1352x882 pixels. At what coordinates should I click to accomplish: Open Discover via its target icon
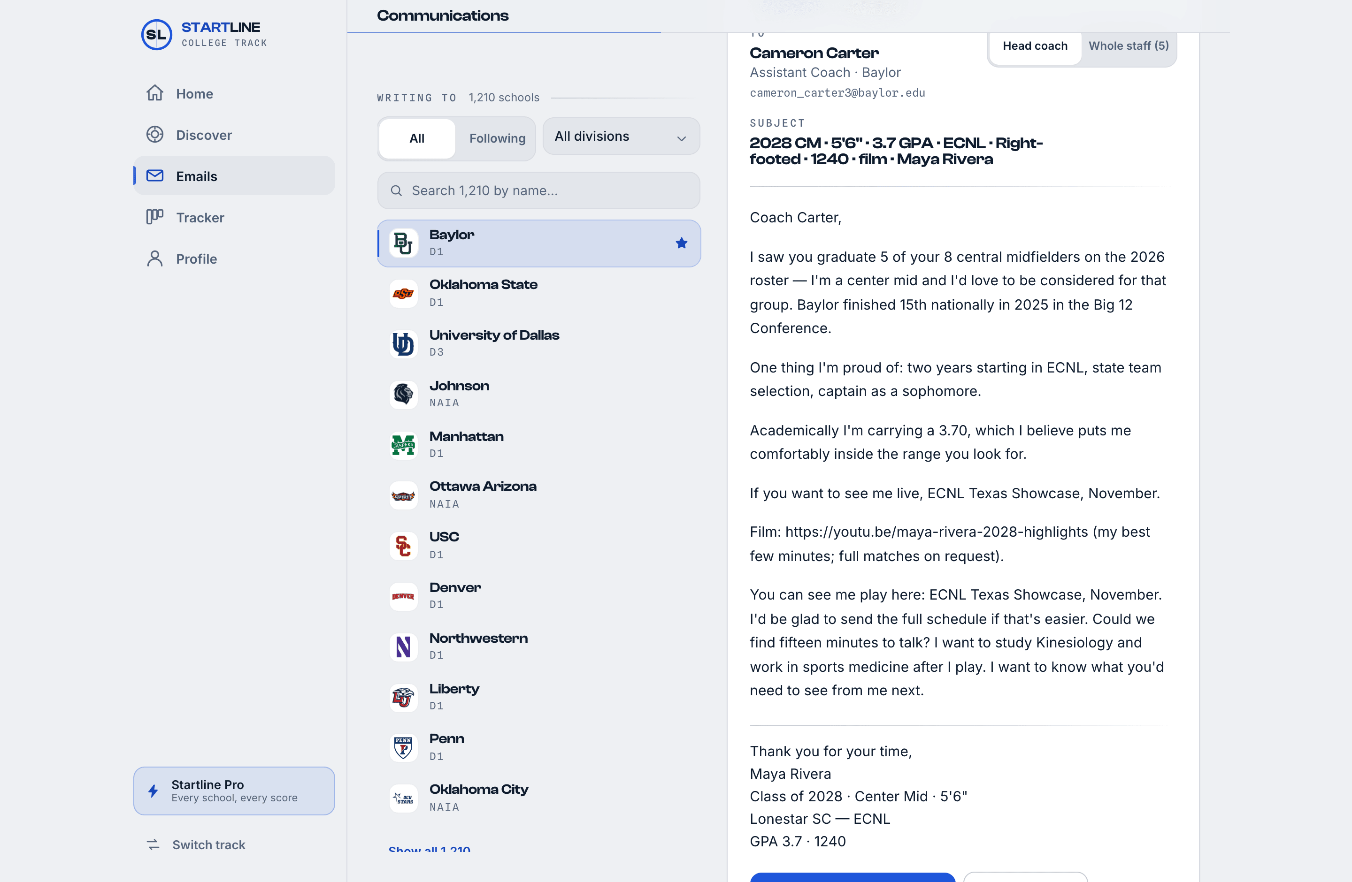coord(154,135)
